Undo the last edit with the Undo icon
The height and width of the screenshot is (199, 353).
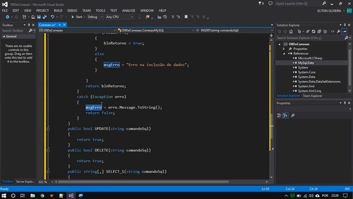tap(52, 17)
